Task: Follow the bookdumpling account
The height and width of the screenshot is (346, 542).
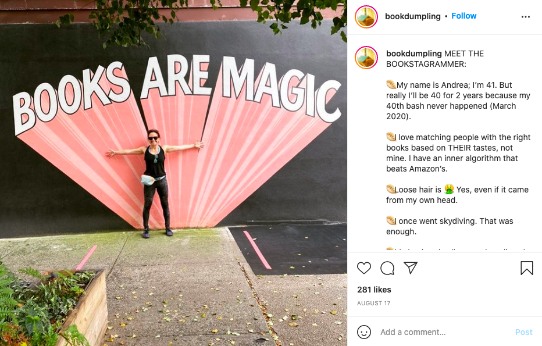Action: 463,16
